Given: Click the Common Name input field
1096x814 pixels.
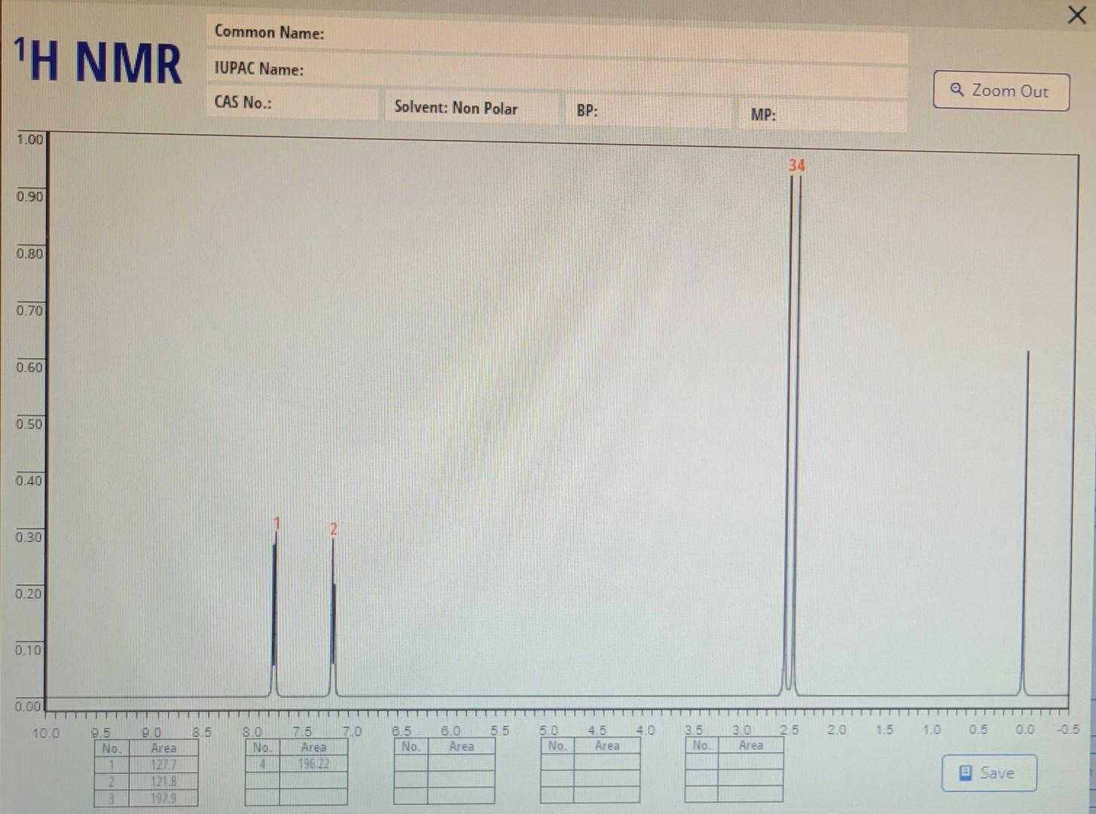Looking at the screenshot, I should [565, 33].
